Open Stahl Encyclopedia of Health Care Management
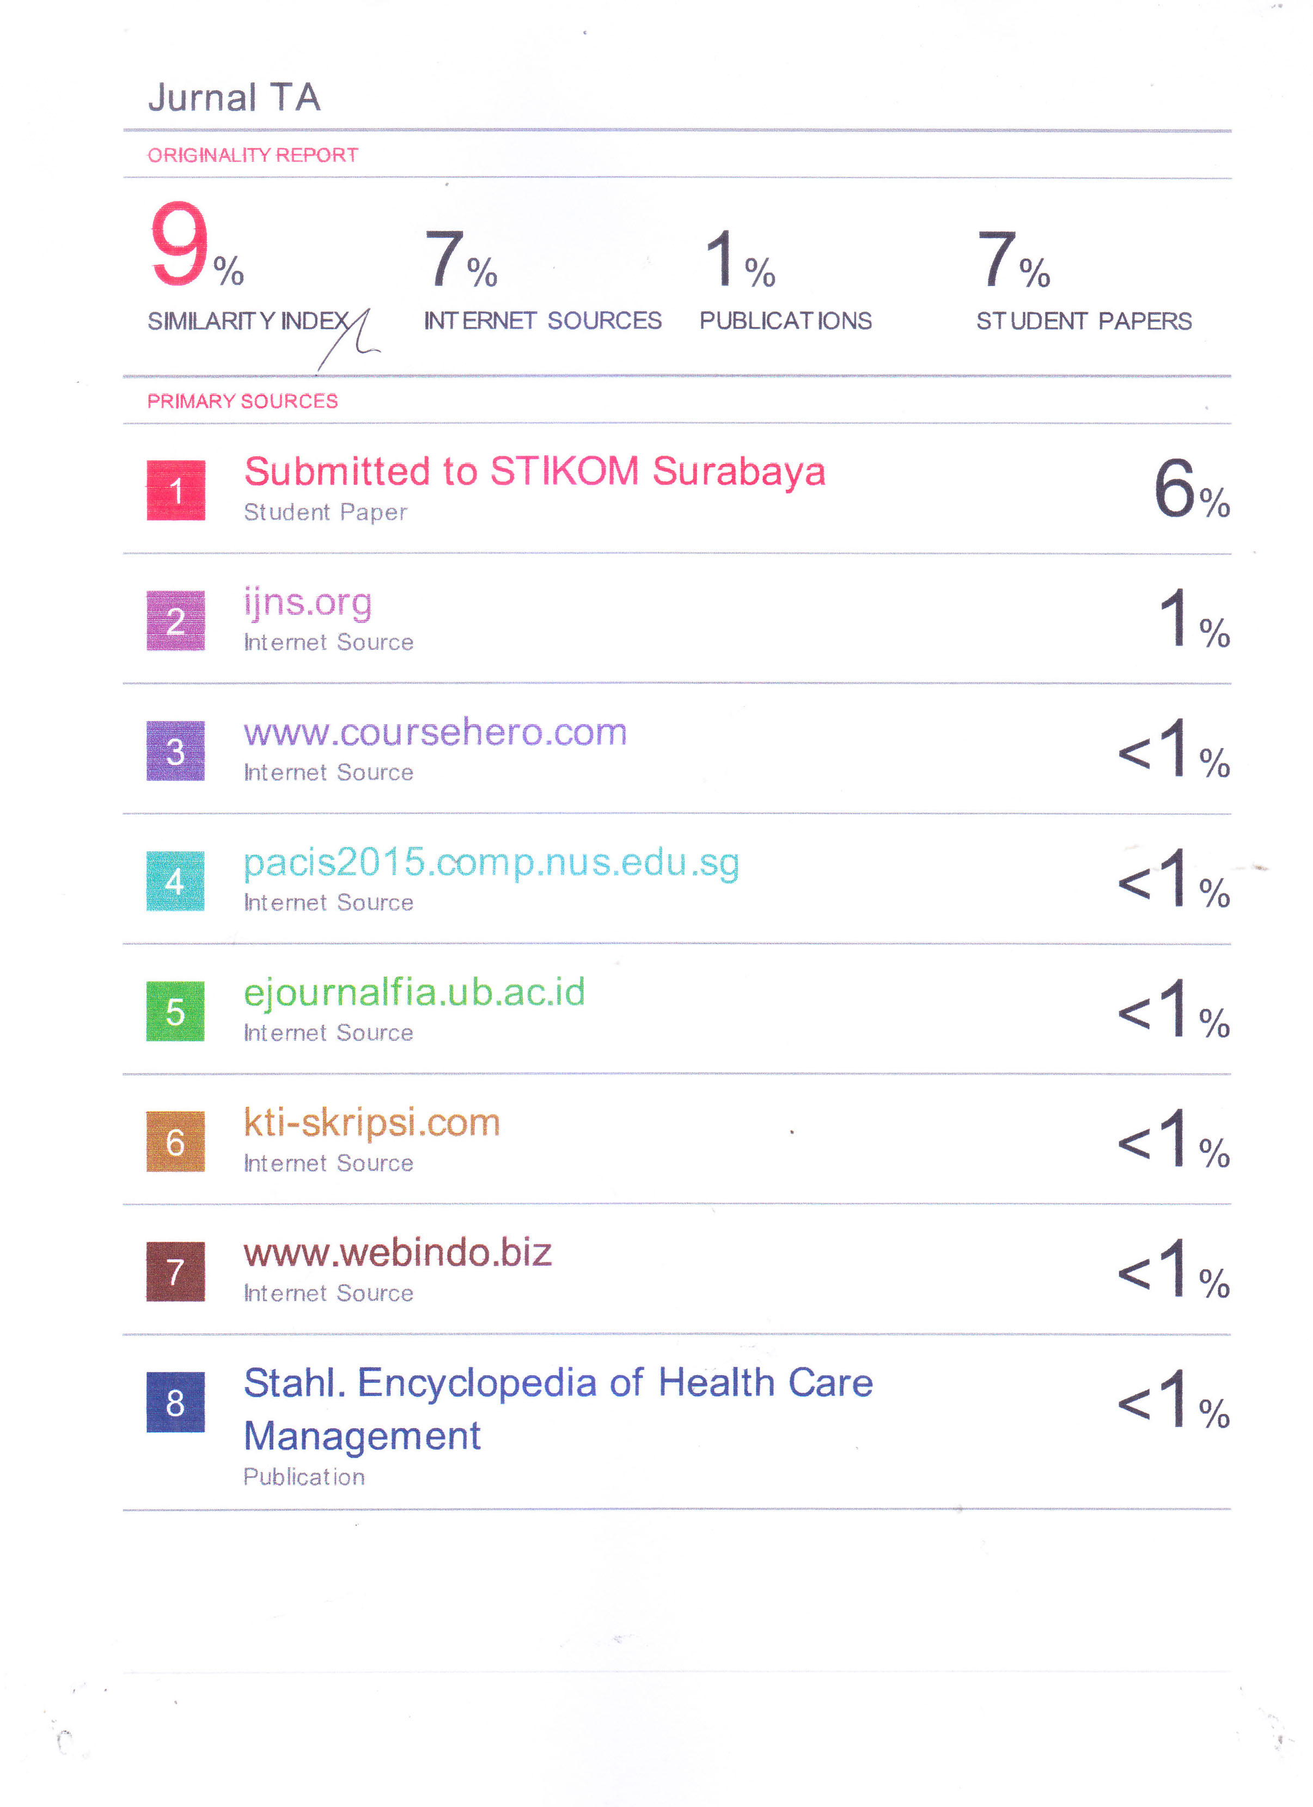This screenshot has width=1313, height=1807. (x=558, y=1383)
